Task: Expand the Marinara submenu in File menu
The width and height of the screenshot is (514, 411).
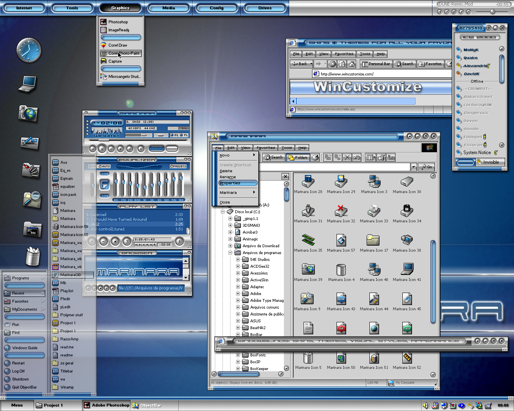Action: pos(237,193)
